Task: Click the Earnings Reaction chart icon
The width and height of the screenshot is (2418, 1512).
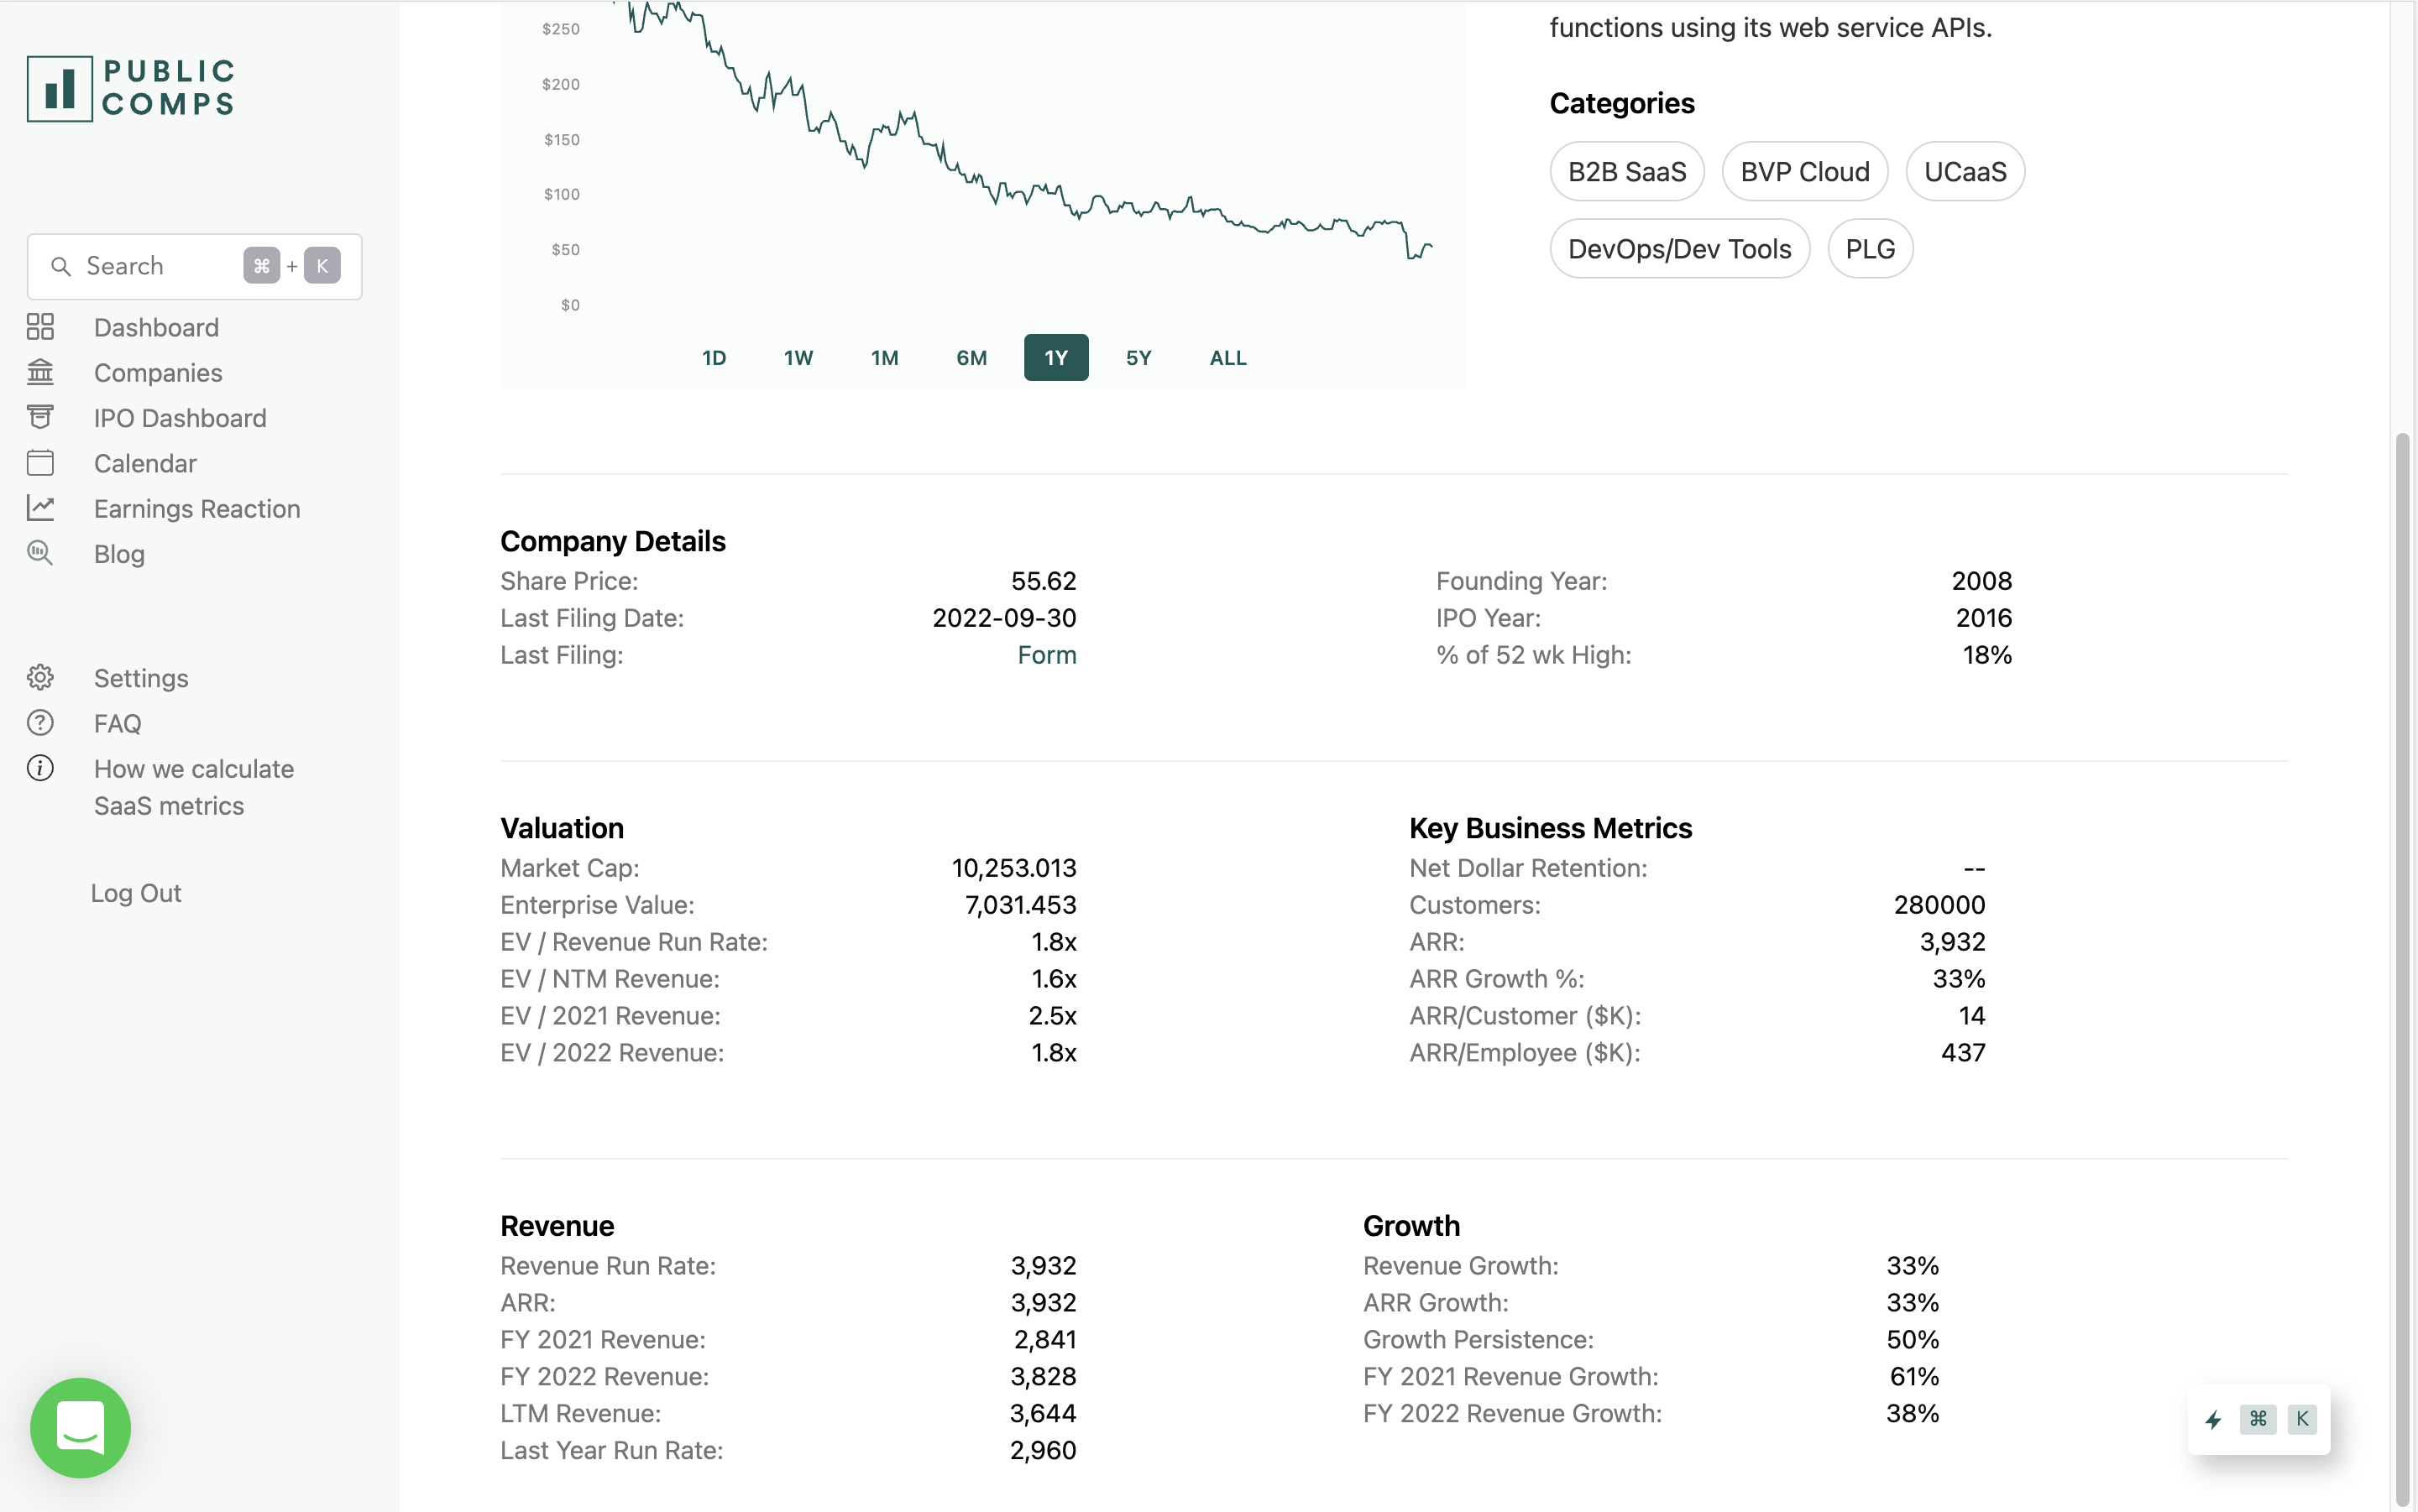Action: coord(40,508)
